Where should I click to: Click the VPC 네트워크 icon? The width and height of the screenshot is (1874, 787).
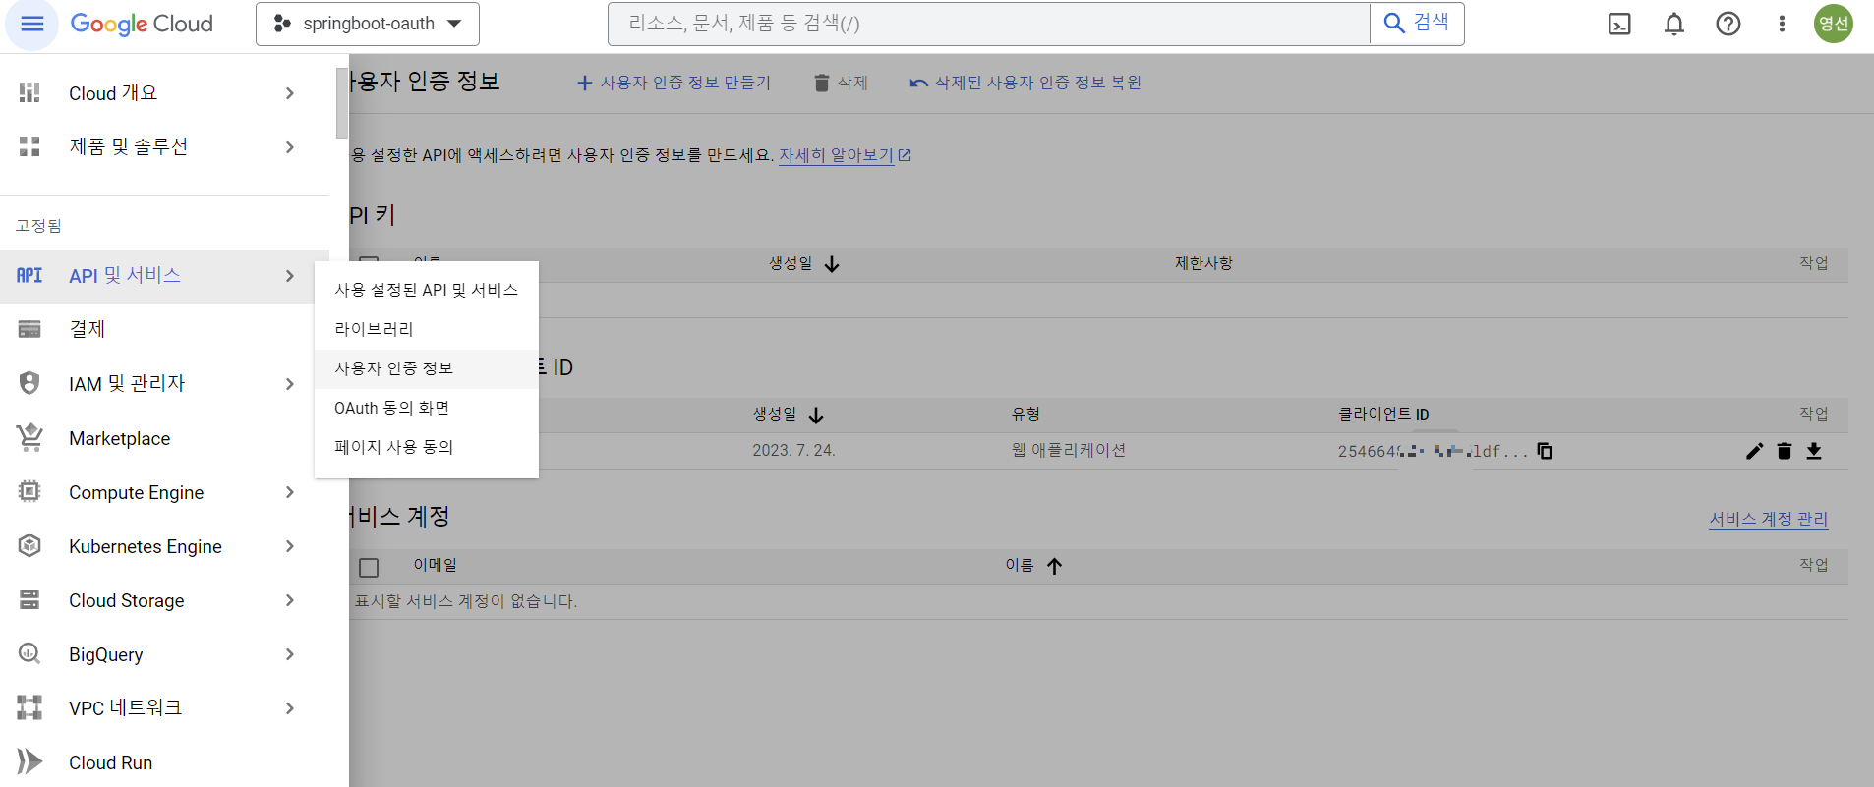click(x=29, y=707)
